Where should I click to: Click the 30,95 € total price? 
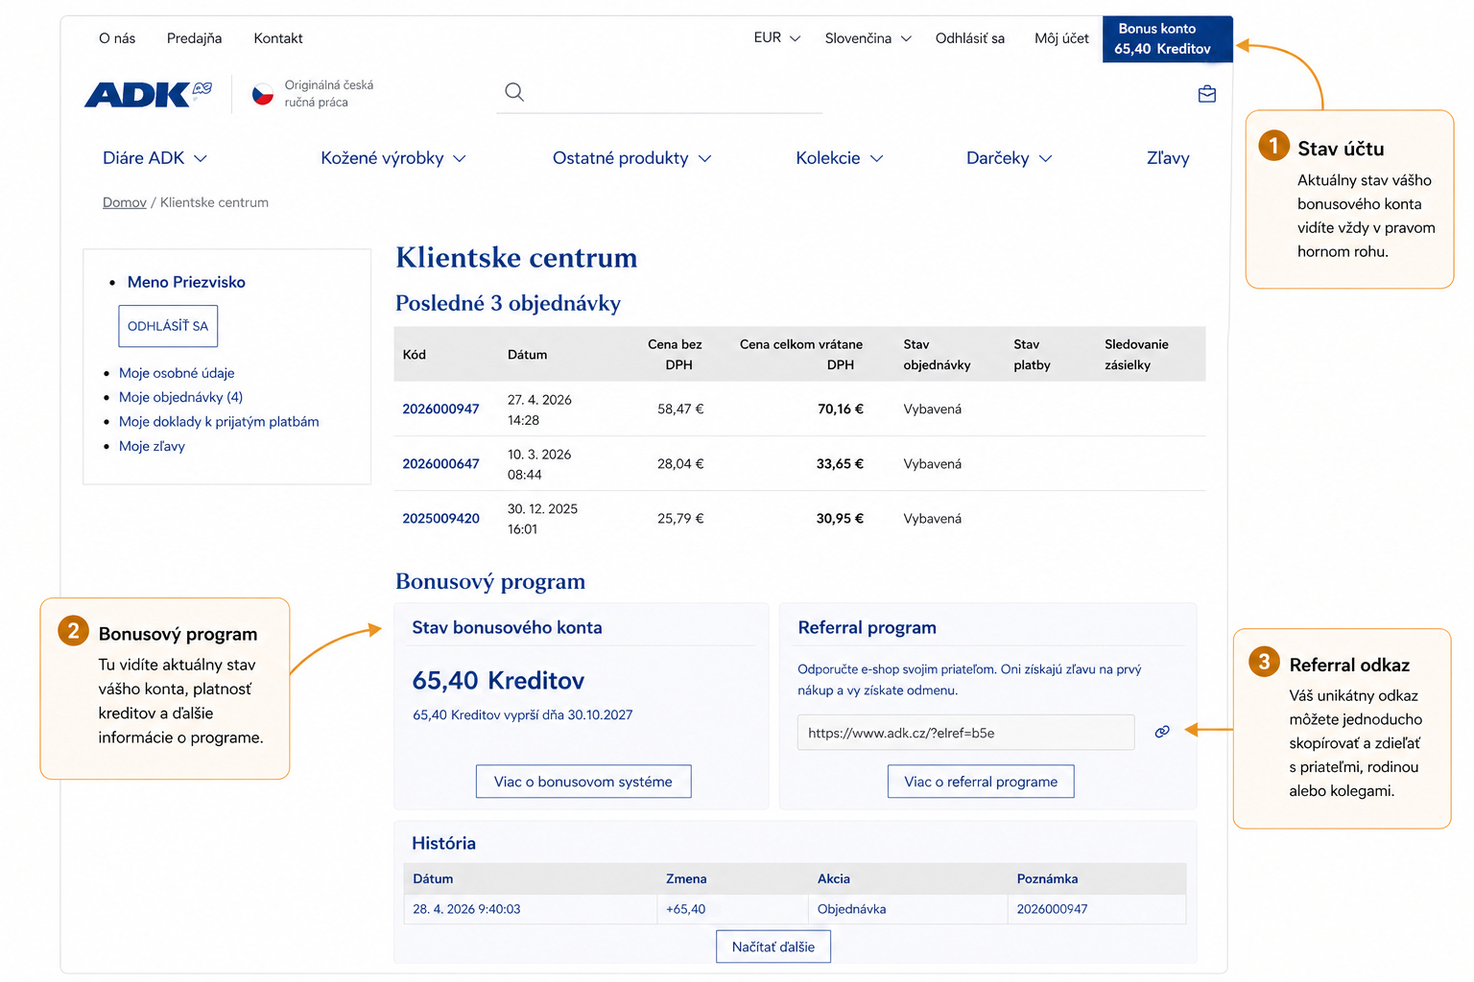click(840, 519)
